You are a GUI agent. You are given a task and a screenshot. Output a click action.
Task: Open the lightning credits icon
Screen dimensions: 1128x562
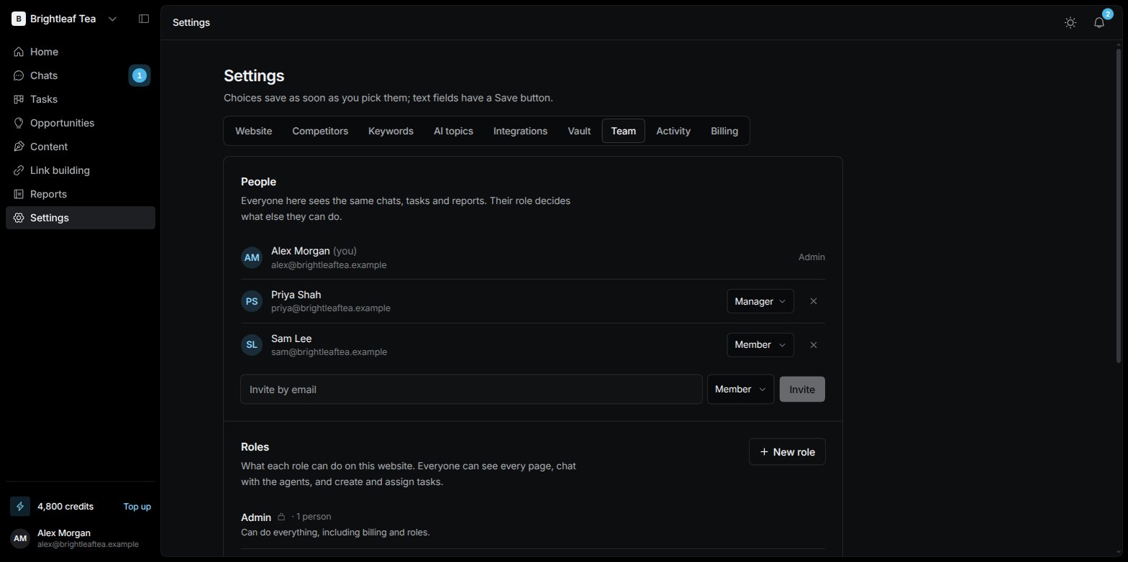[20, 506]
